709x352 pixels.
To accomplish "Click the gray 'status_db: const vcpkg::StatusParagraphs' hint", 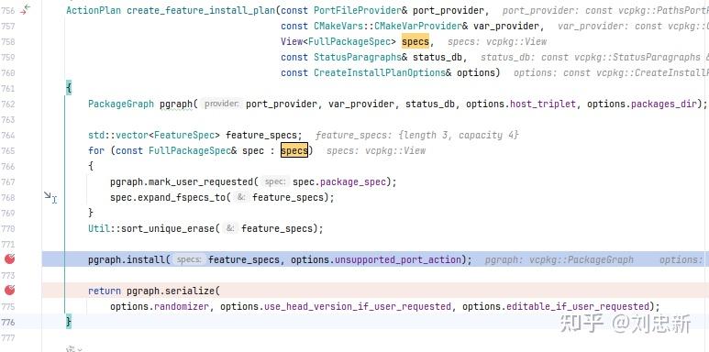I will click(594, 58).
